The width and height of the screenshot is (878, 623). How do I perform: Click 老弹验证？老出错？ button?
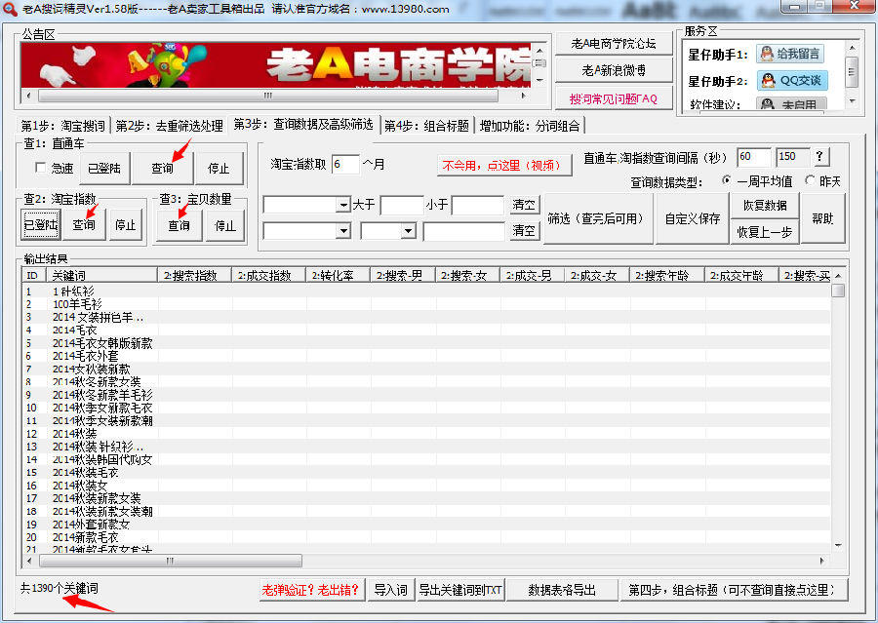(311, 590)
